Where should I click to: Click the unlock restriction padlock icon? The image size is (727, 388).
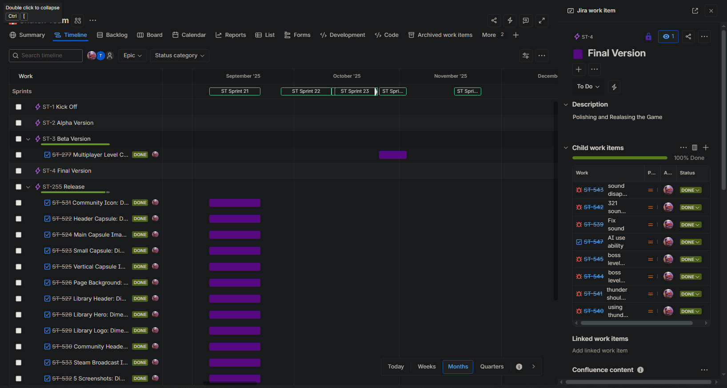coord(648,36)
